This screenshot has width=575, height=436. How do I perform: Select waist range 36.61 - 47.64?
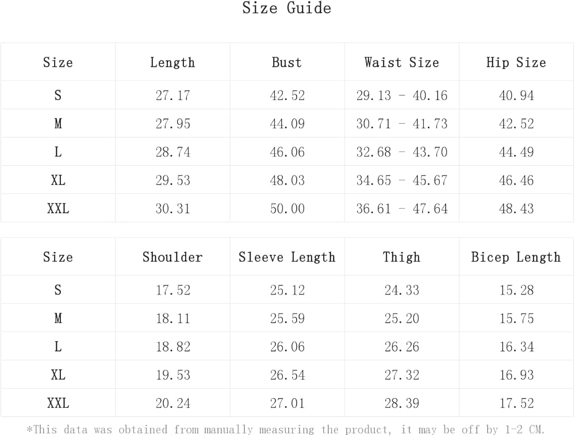pyautogui.click(x=401, y=209)
